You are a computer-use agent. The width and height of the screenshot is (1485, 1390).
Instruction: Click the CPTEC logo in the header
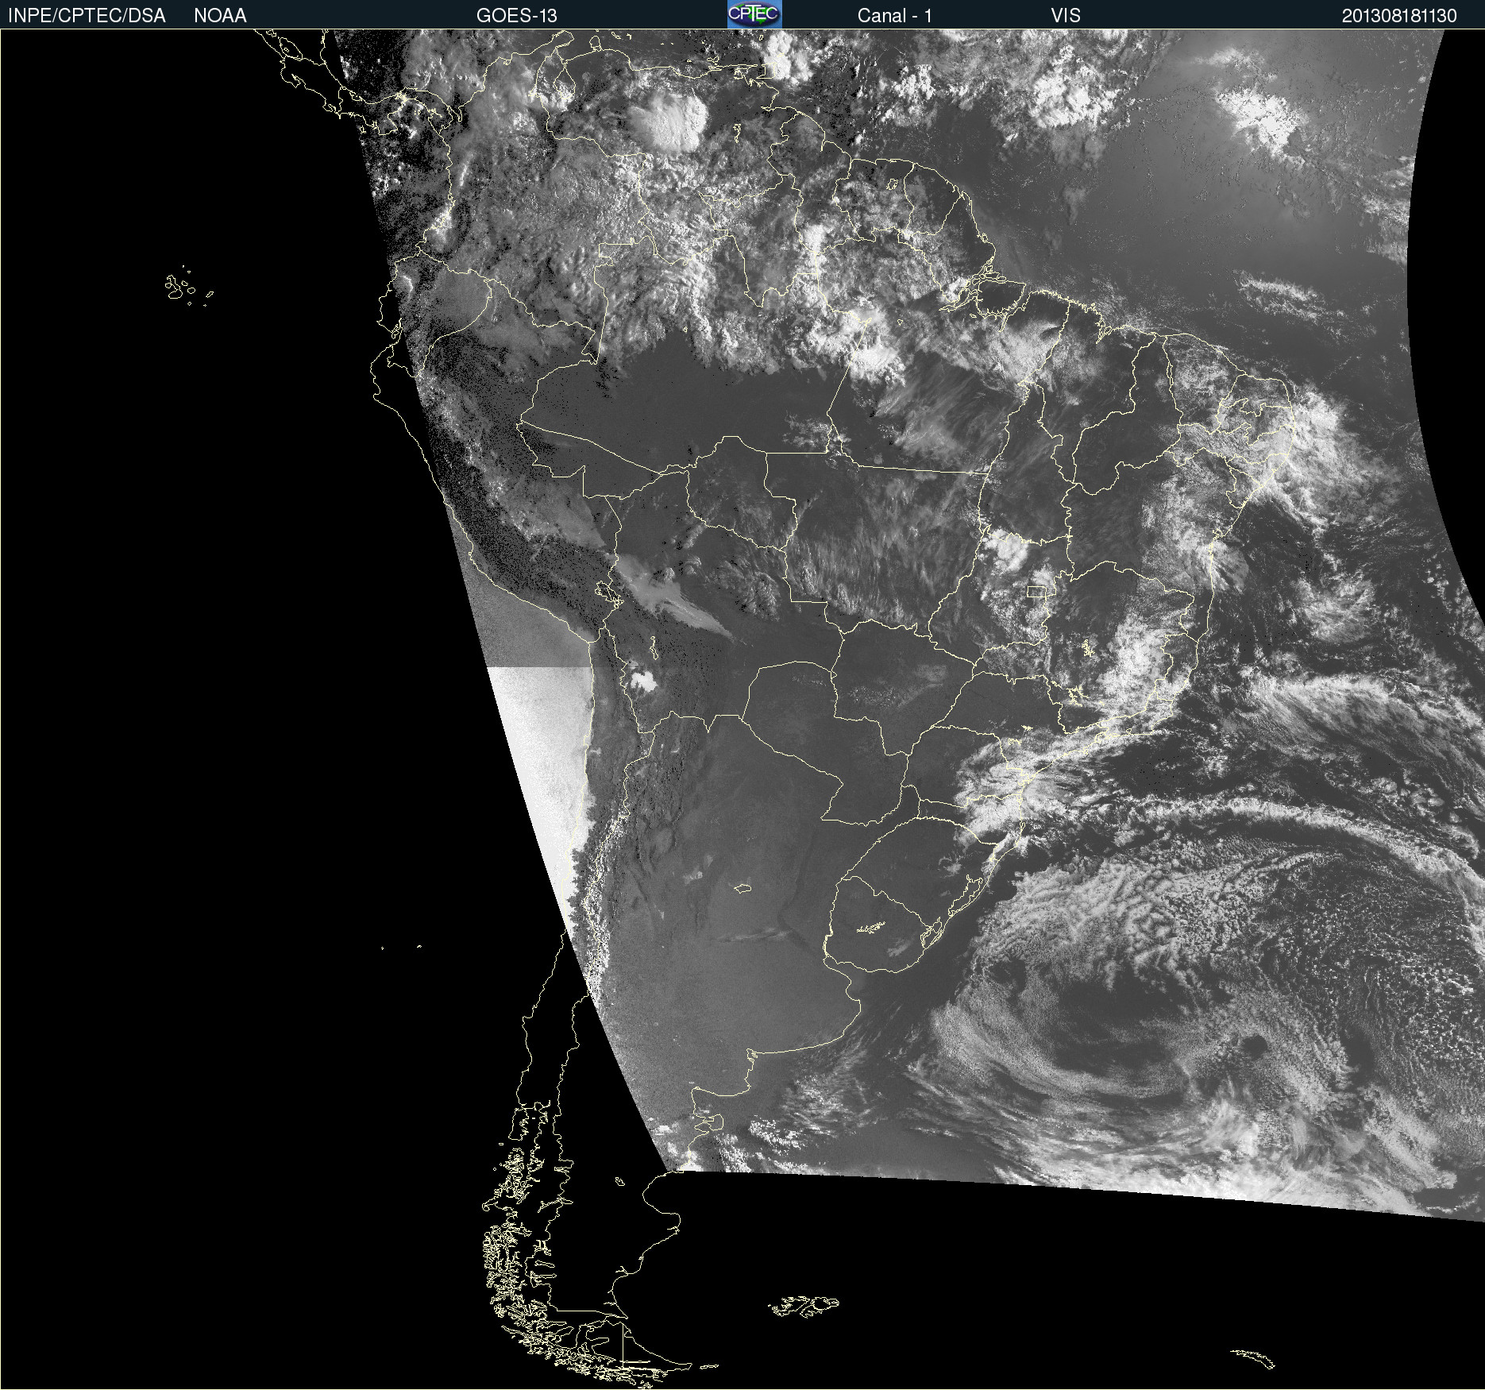(754, 14)
